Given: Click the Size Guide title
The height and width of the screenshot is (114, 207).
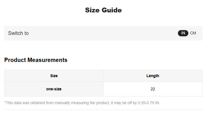Looking at the screenshot, I should click(x=103, y=10).
